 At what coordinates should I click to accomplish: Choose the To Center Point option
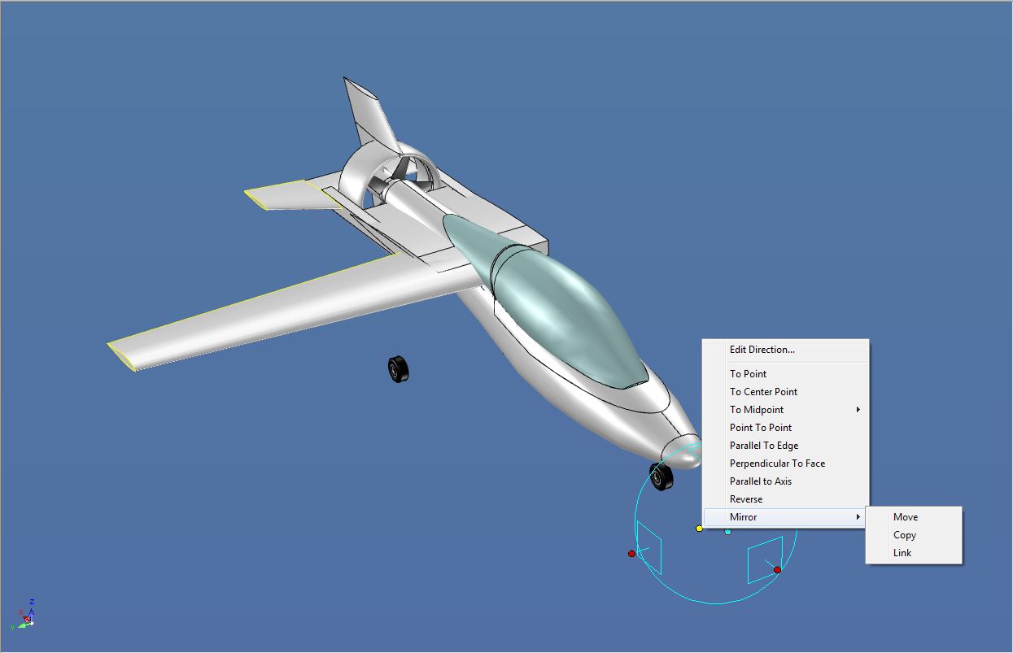point(763,391)
